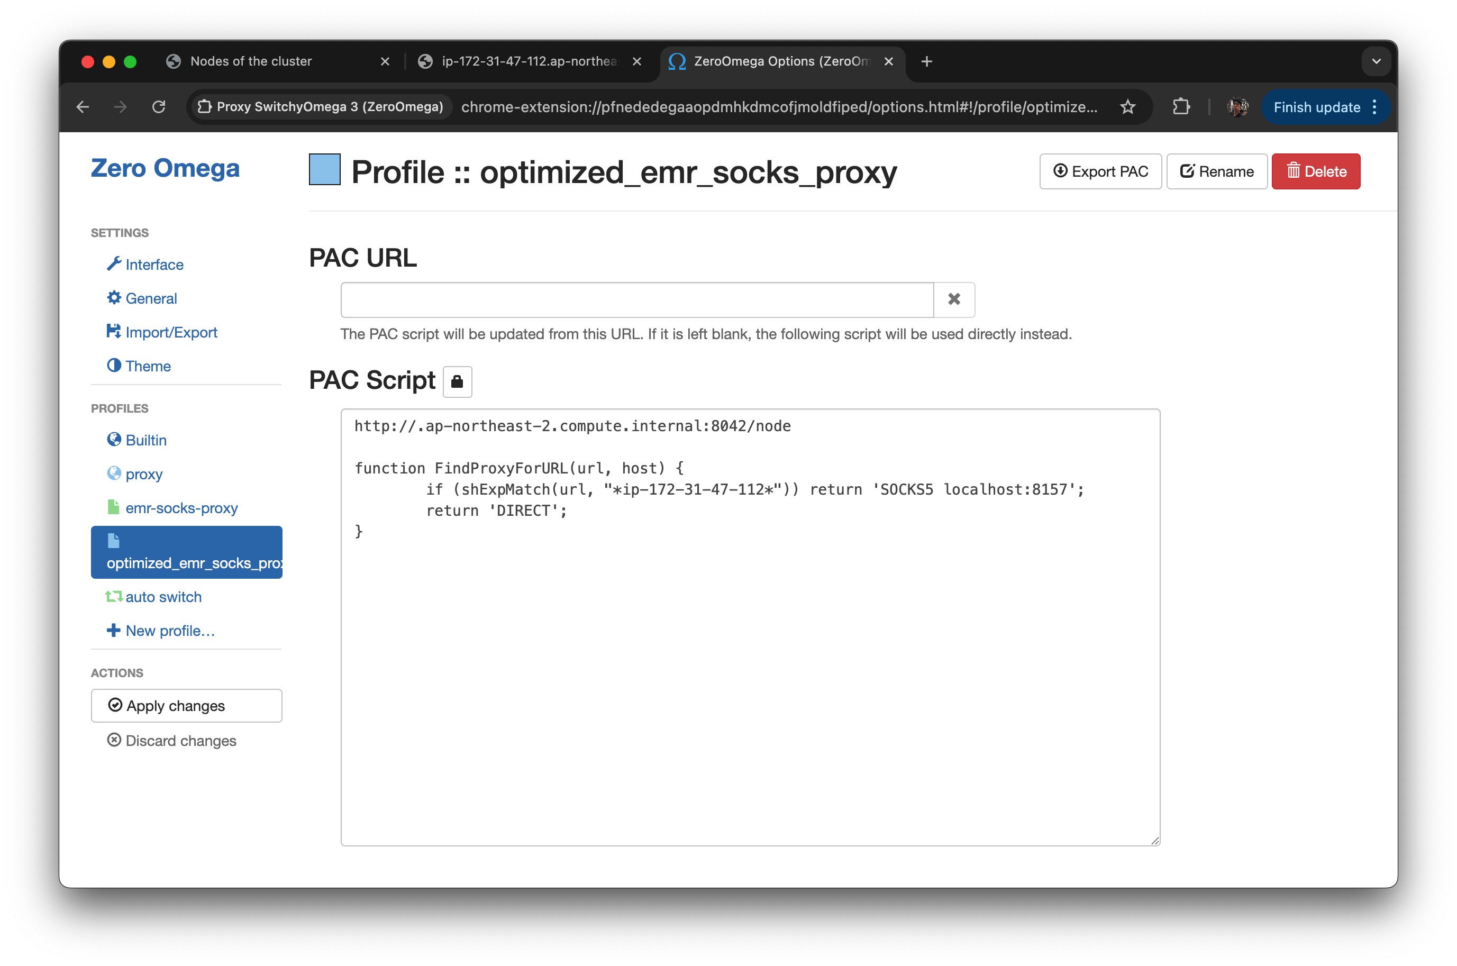This screenshot has height=966, width=1457.
Task: Click the blue profile color swatch
Action: [325, 169]
